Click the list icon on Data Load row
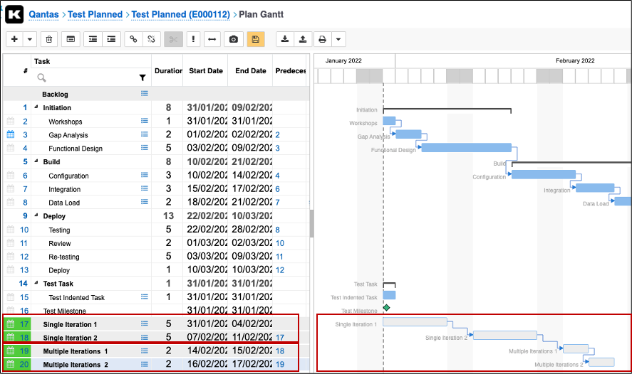 pyautogui.click(x=145, y=202)
